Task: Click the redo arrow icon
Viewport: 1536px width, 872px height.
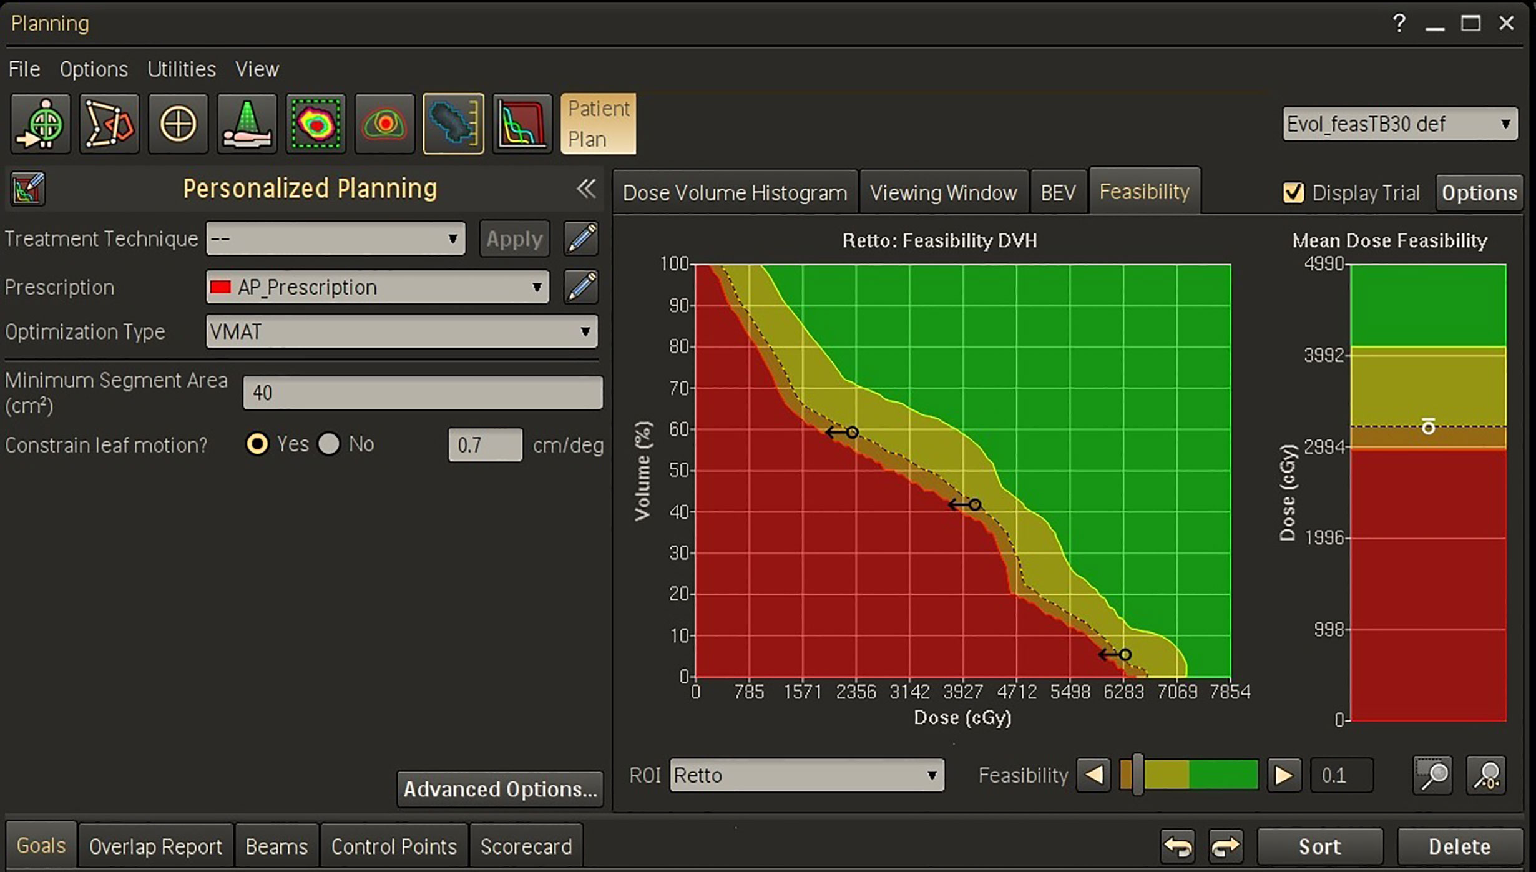Action: click(1225, 846)
